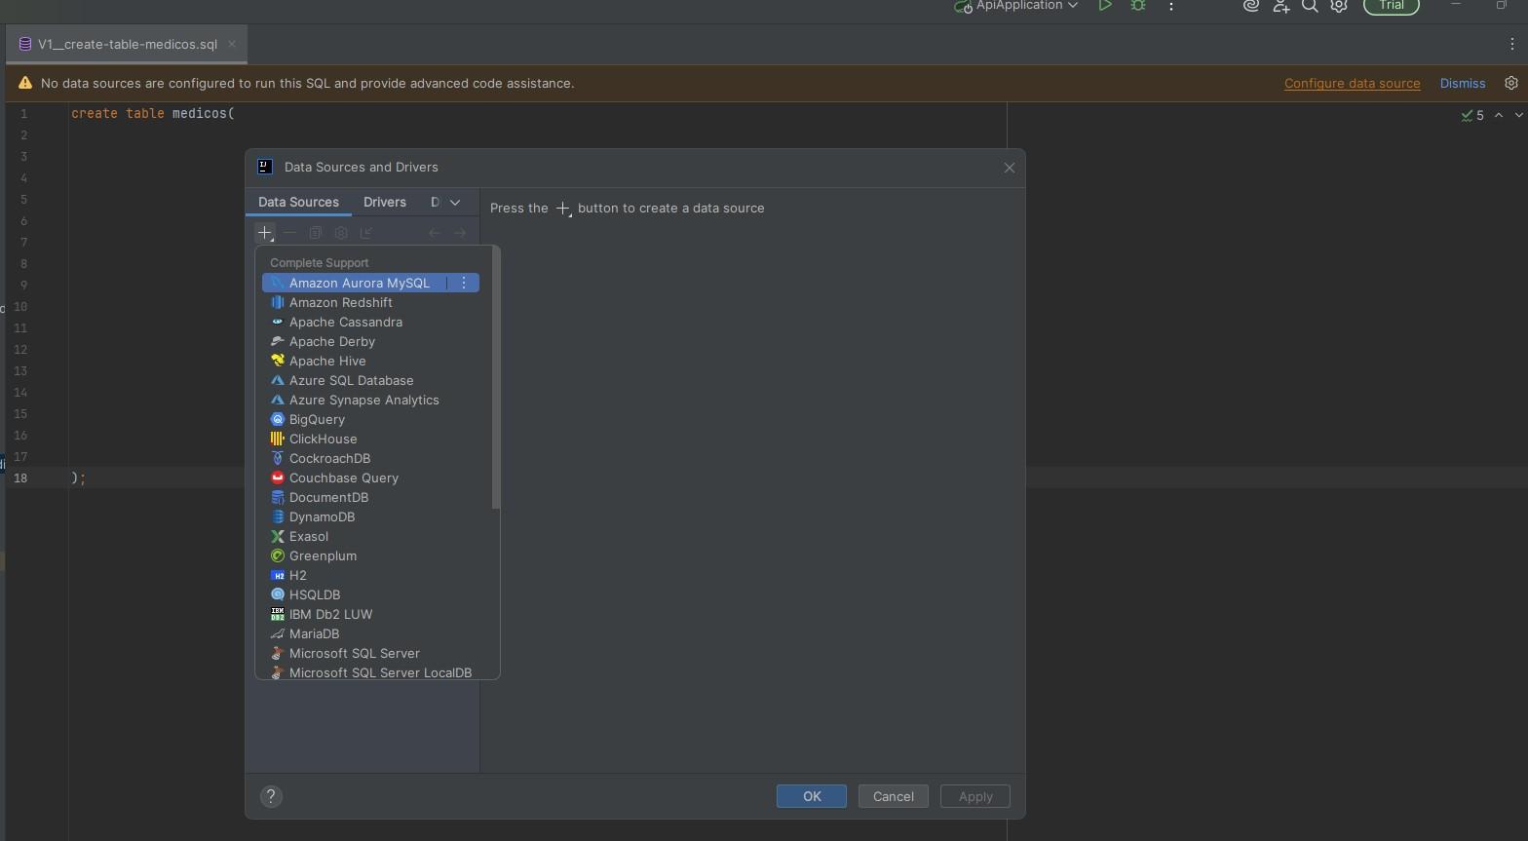
Task: Open the submenu dots for Amazon Aurora MySQL
Action: coord(464,283)
